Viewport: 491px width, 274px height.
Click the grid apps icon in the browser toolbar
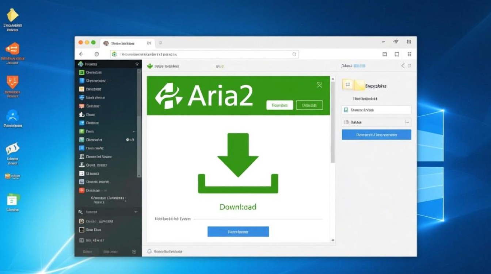pyautogui.click(x=409, y=54)
